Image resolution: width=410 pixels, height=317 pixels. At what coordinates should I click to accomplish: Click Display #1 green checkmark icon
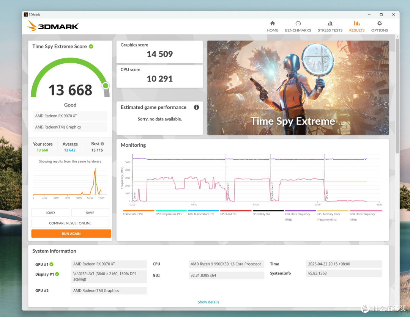pyautogui.click(x=57, y=274)
